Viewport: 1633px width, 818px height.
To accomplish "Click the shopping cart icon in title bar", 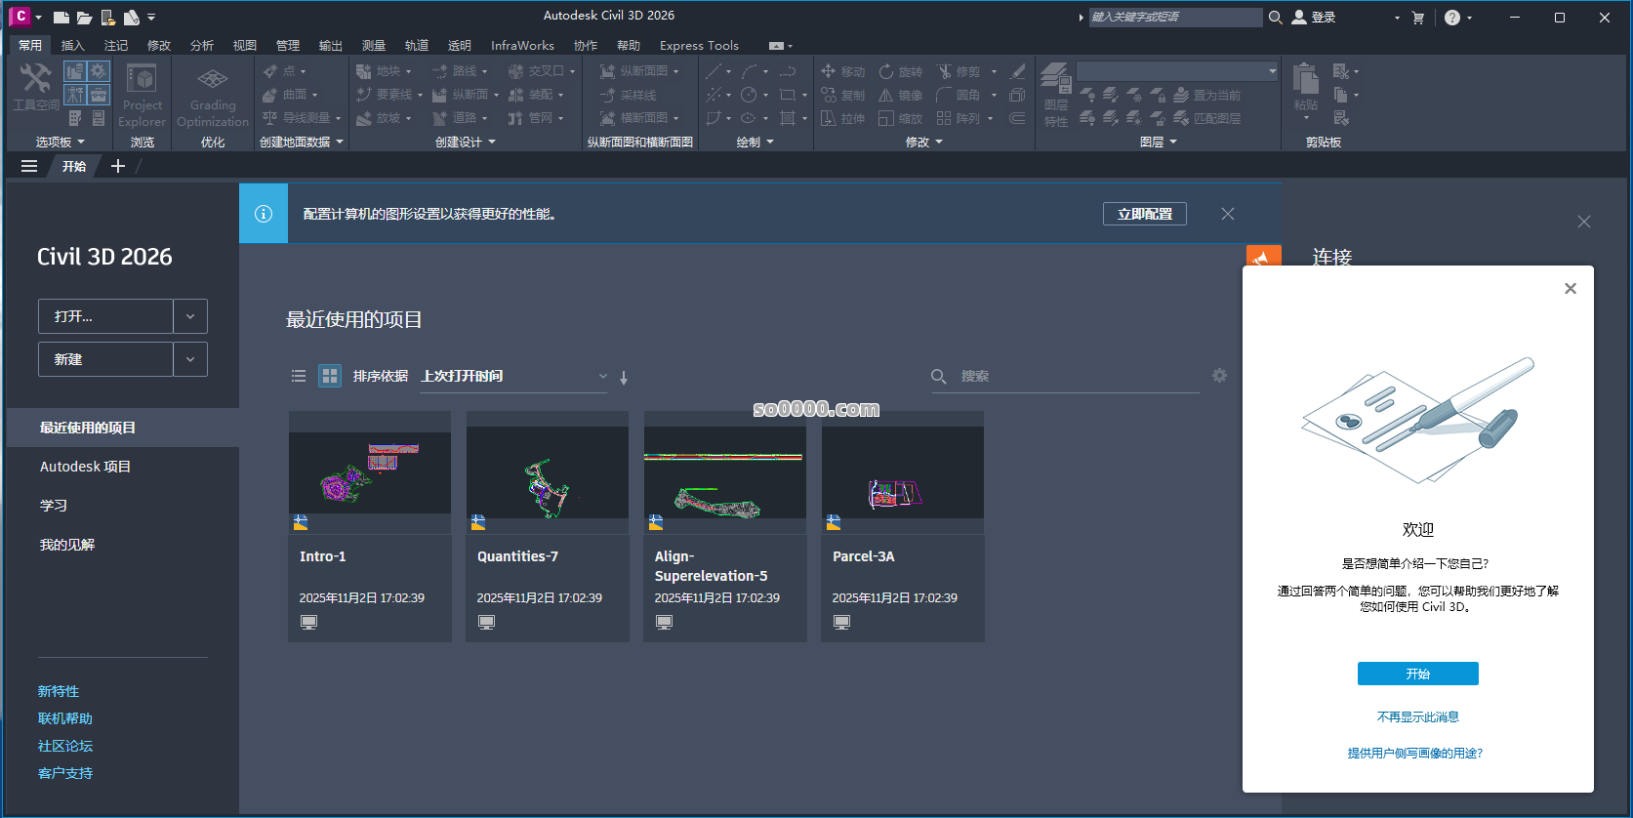I will 1418,18.
